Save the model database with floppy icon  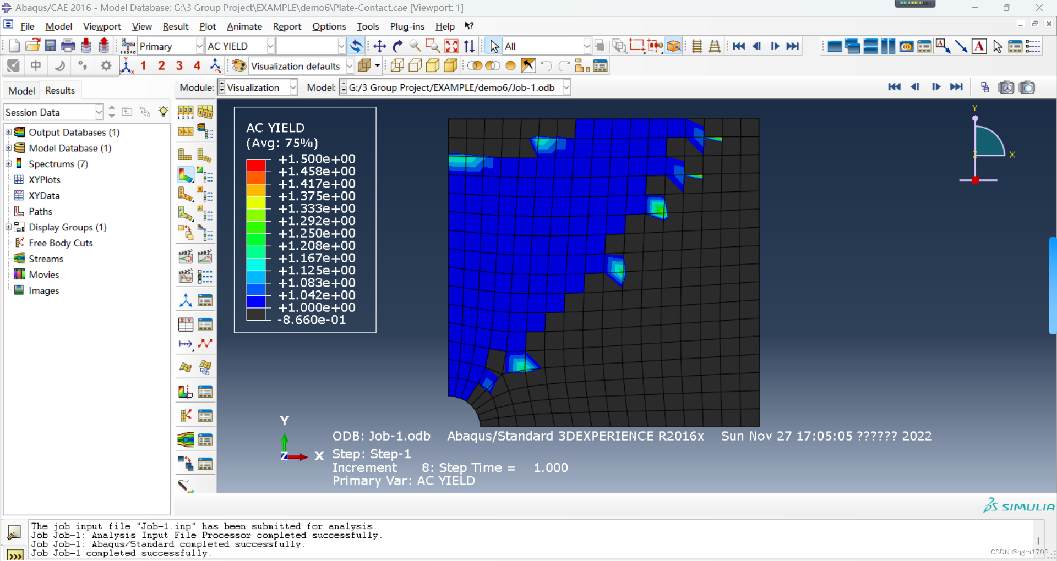(50, 46)
